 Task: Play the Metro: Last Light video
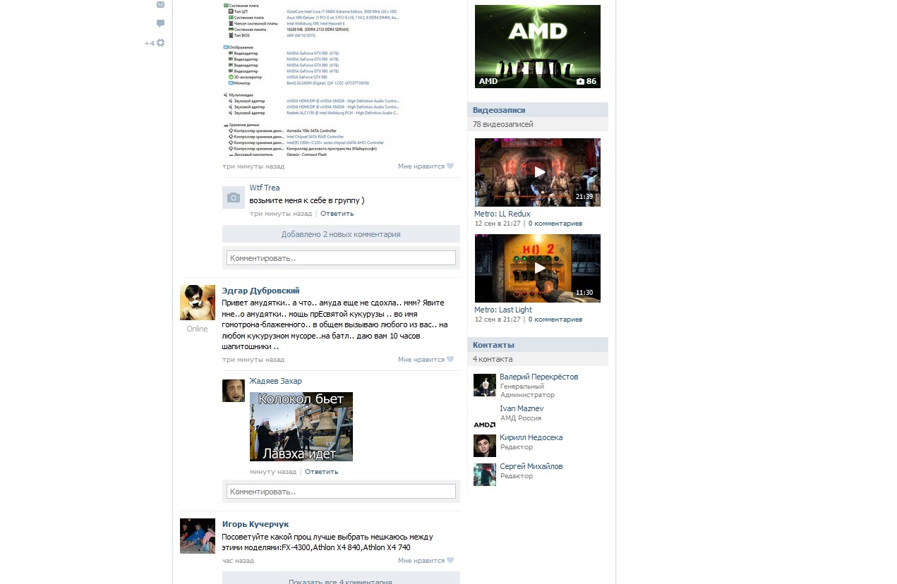tap(538, 268)
